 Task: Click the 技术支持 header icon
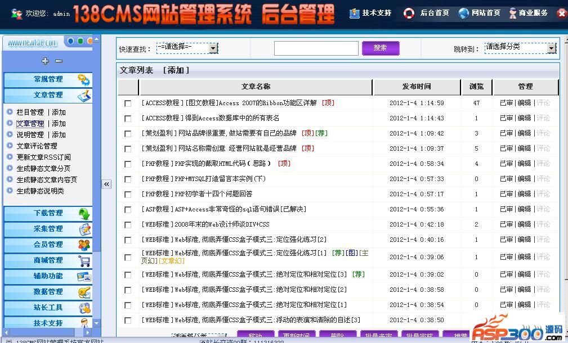click(354, 13)
